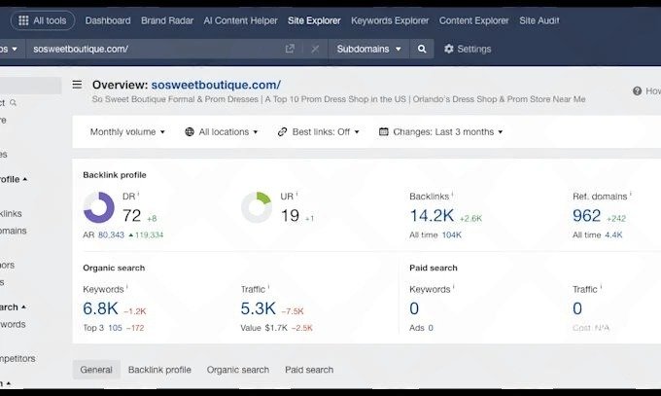Open the URL in a new tab icon

290,49
